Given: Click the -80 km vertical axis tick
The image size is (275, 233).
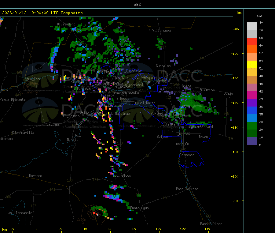Looking at the screenshot, I should [236, 29].
